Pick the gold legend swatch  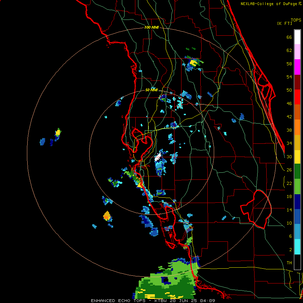pos(297,143)
